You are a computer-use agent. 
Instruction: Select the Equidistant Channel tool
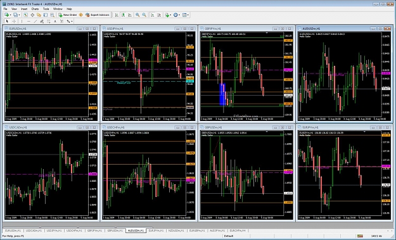point(42,22)
